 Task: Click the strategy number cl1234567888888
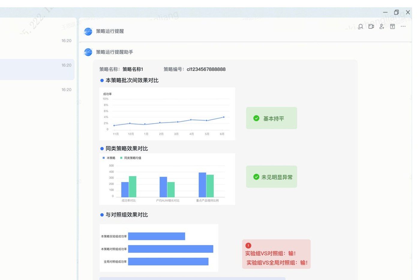coord(206,69)
